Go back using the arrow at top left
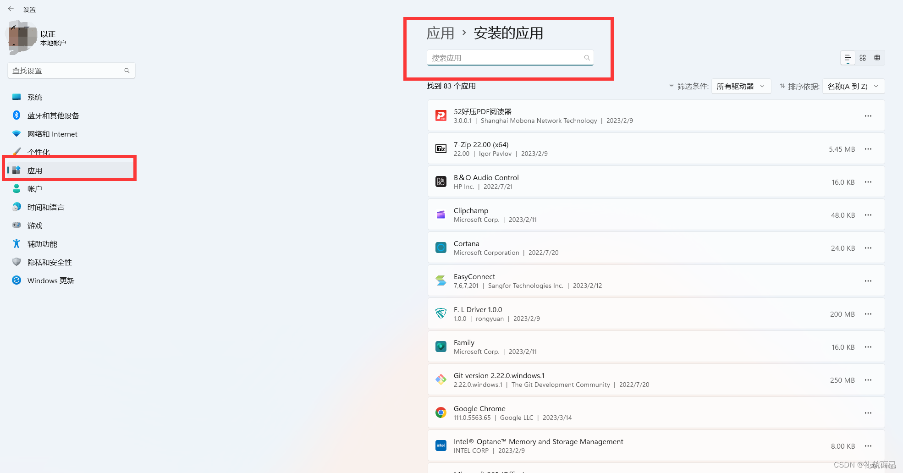 point(11,9)
